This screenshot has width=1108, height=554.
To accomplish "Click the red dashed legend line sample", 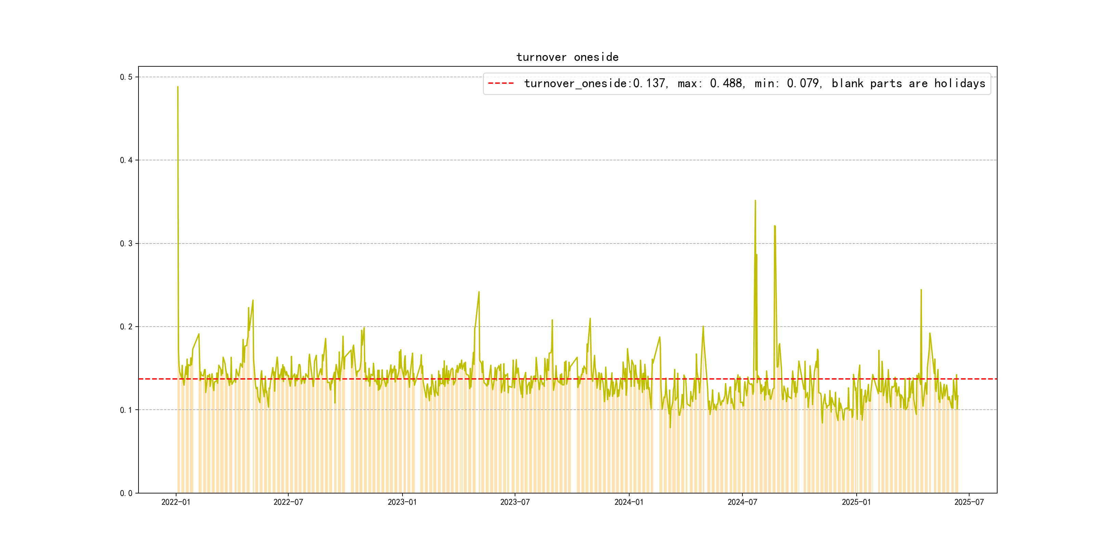I will click(x=501, y=83).
